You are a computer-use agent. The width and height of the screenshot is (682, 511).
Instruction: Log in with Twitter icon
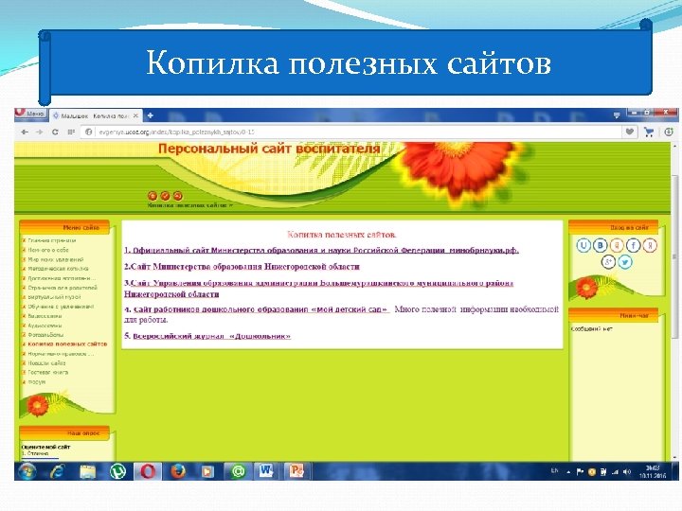(x=625, y=262)
